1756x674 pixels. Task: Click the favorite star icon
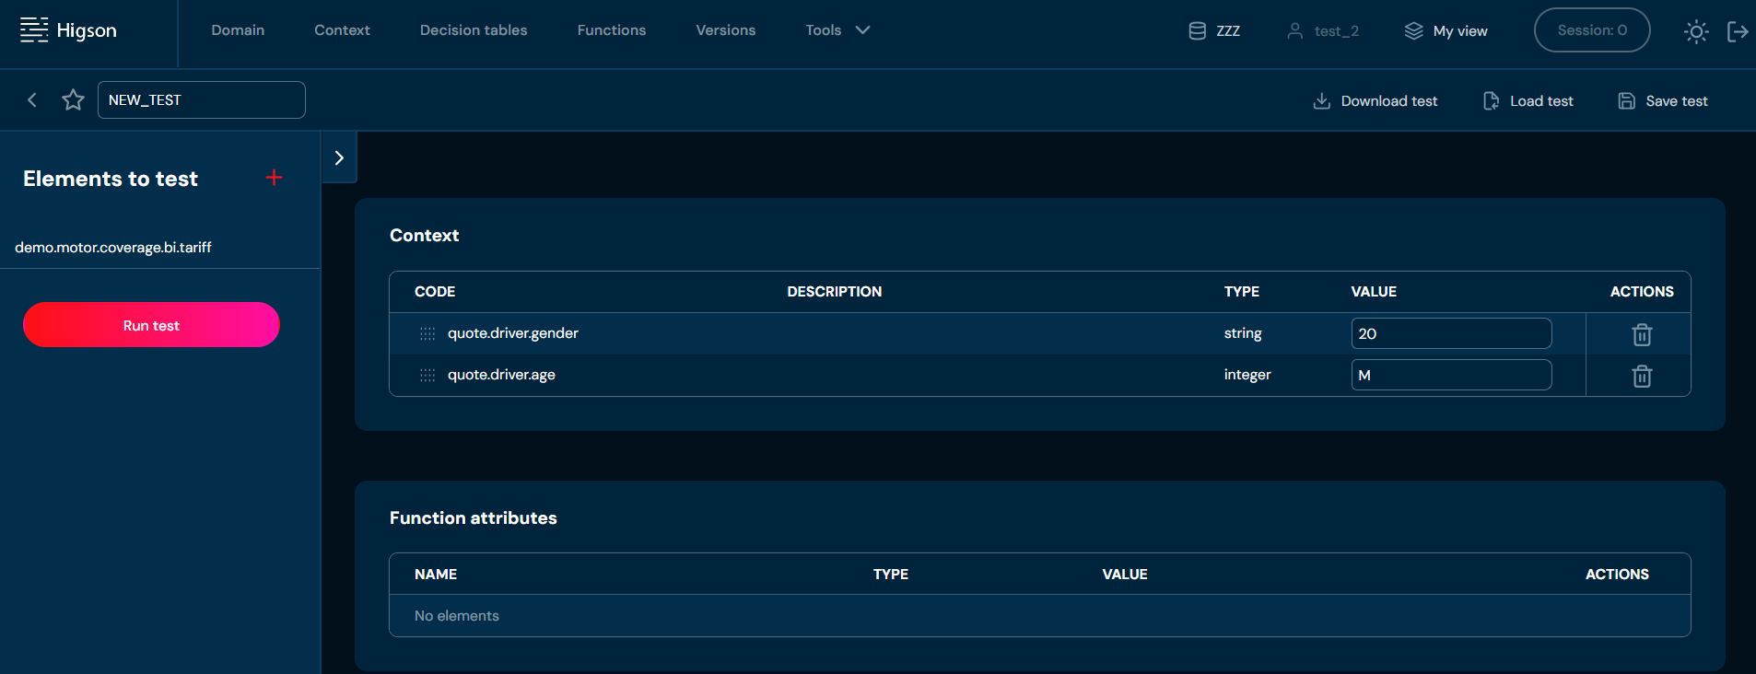(73, 99)
